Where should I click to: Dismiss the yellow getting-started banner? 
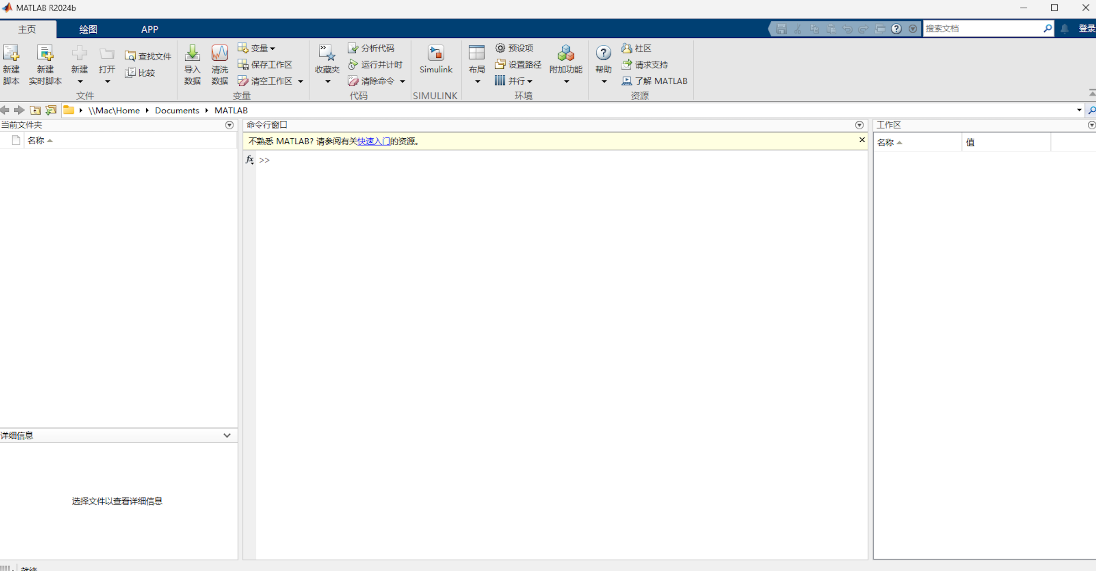click(862, 140)
